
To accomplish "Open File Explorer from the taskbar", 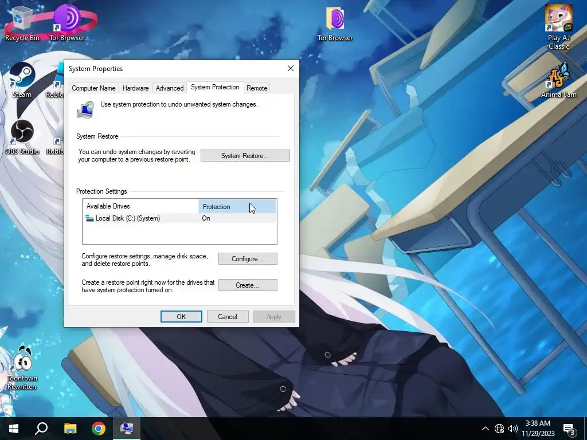I will 70,429.
